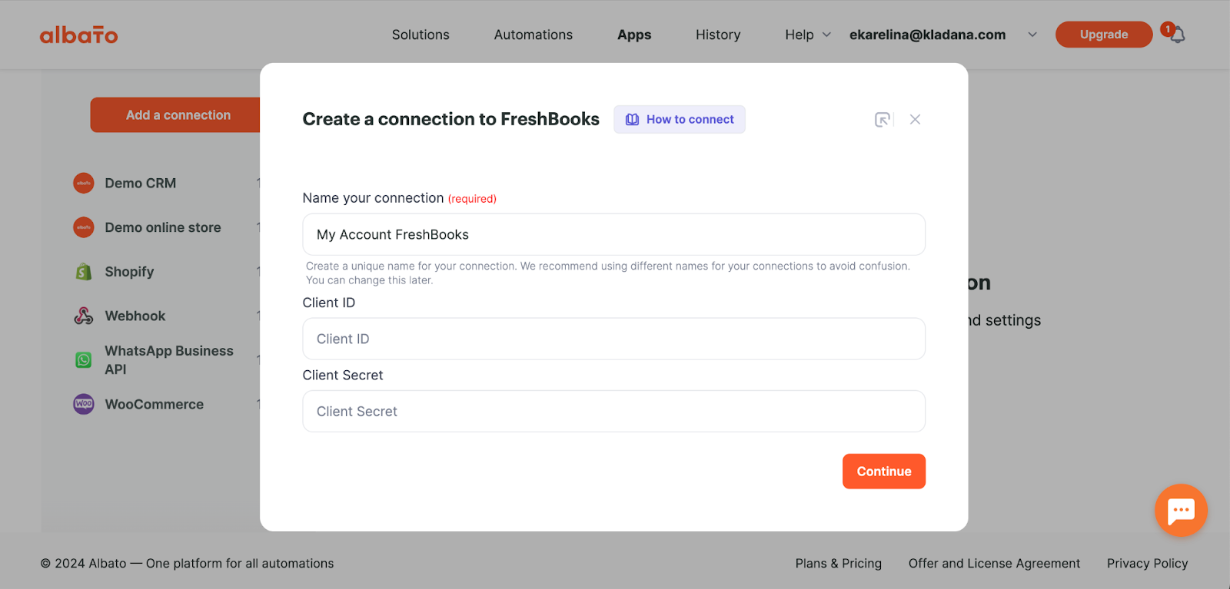This screenshot has width=1230, height=589.
Task: Click the pop-out window icon in the dialog
Action: 883,119
